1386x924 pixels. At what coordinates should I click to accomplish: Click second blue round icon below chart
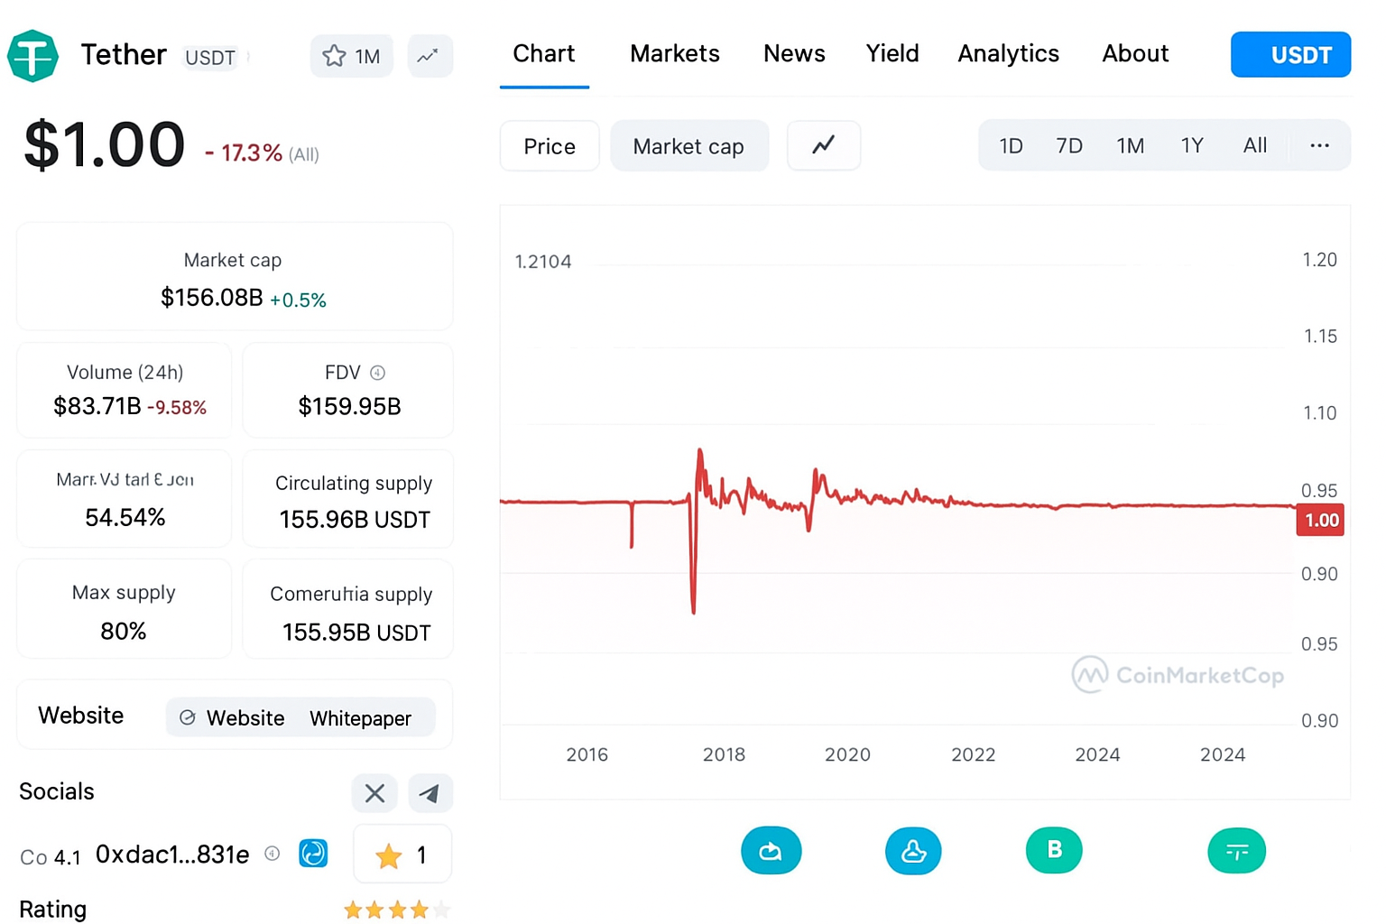pos(913,851)
